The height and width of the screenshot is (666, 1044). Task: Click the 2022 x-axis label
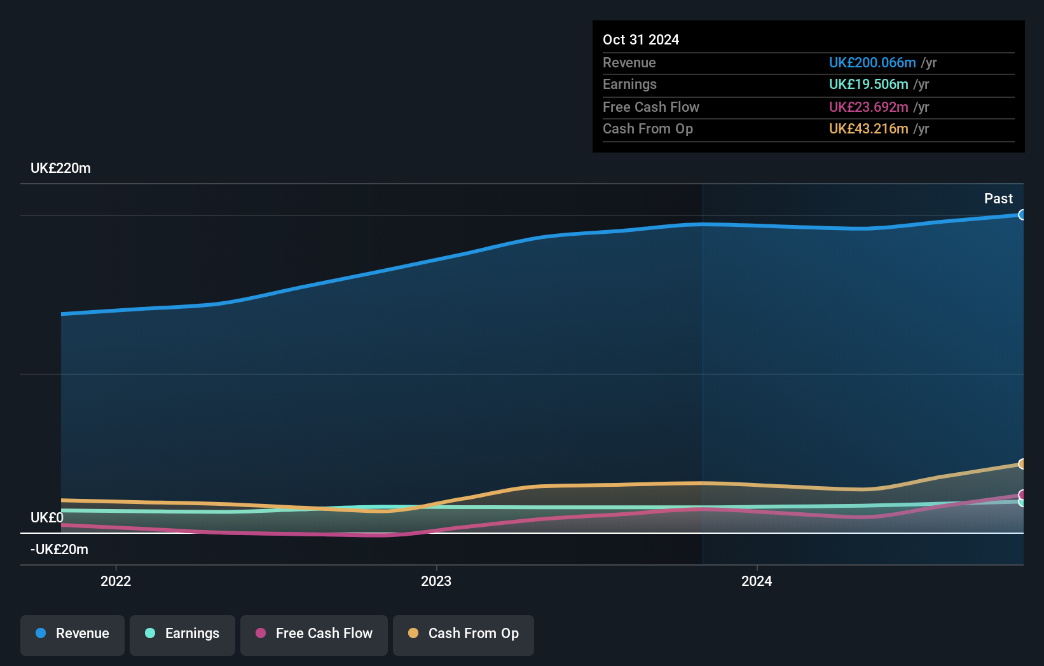point(116,581)
